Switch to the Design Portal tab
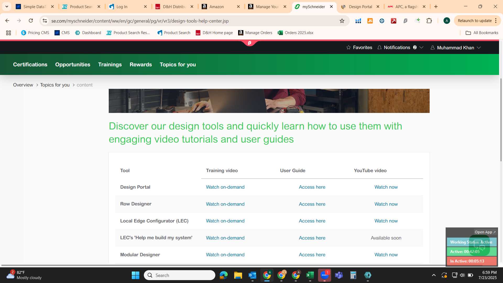Viewport: 503px width, 283px height. coord(360,7)
